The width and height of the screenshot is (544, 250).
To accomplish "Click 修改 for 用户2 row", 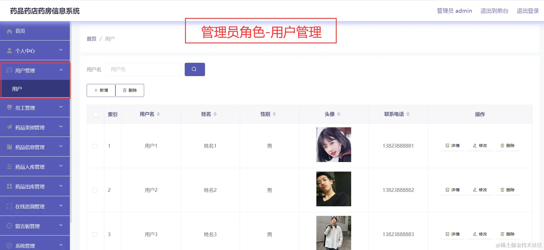I will click(480, 190).
